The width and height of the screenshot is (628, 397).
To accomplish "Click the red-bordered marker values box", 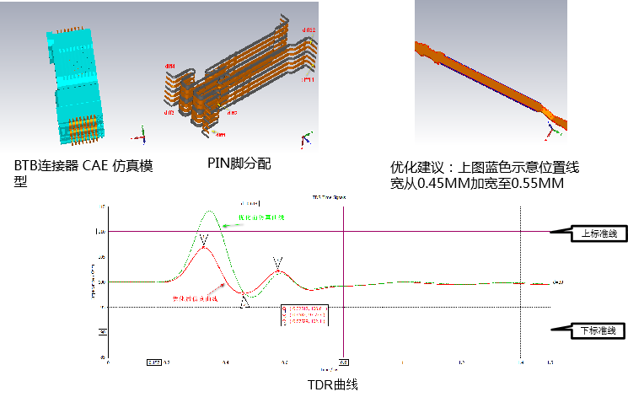I will [x=303, y=315].
